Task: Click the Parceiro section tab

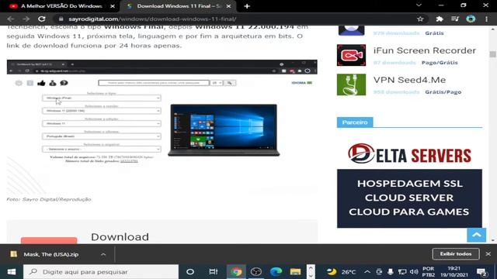Action: point(355,122)
